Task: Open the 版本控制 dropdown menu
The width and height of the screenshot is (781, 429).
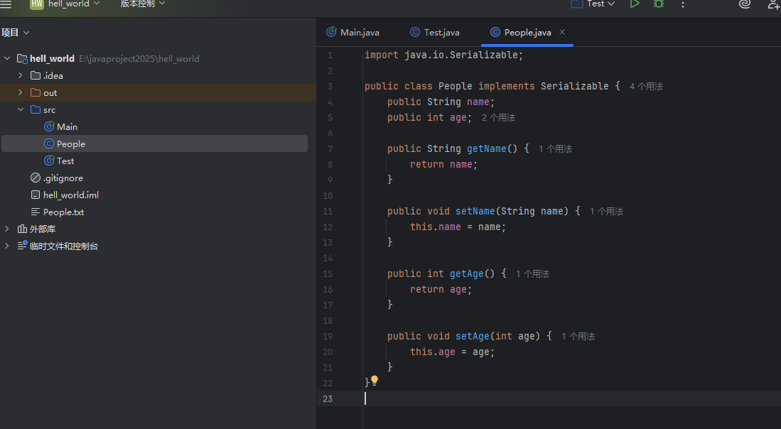Action: coord(142,4)
